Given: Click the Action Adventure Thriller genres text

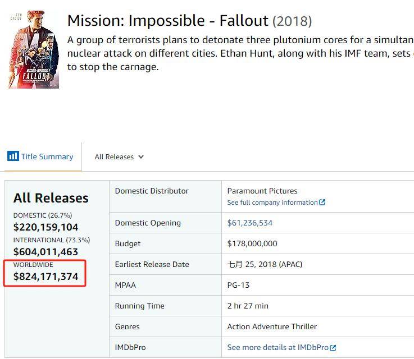Looking at the screenshot, I should 272,326.
